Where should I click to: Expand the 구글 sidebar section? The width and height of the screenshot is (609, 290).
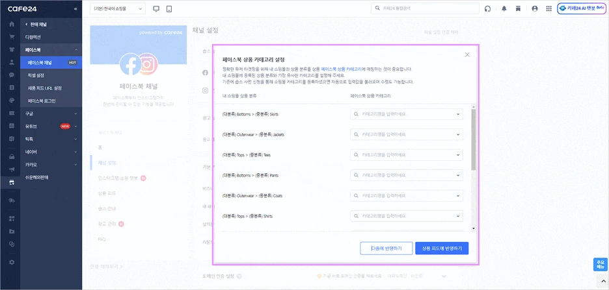(x=75, y=114)
